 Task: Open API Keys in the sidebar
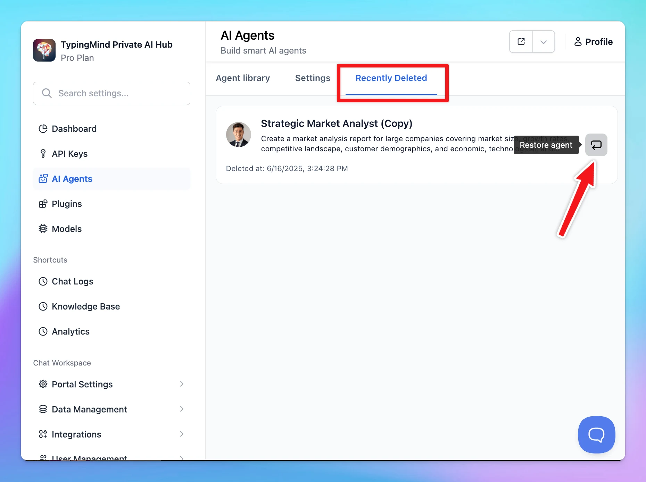(111, 154)
